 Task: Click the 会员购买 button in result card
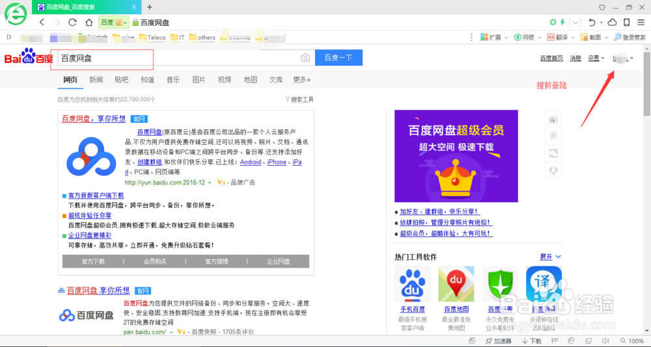click(155, 262)
